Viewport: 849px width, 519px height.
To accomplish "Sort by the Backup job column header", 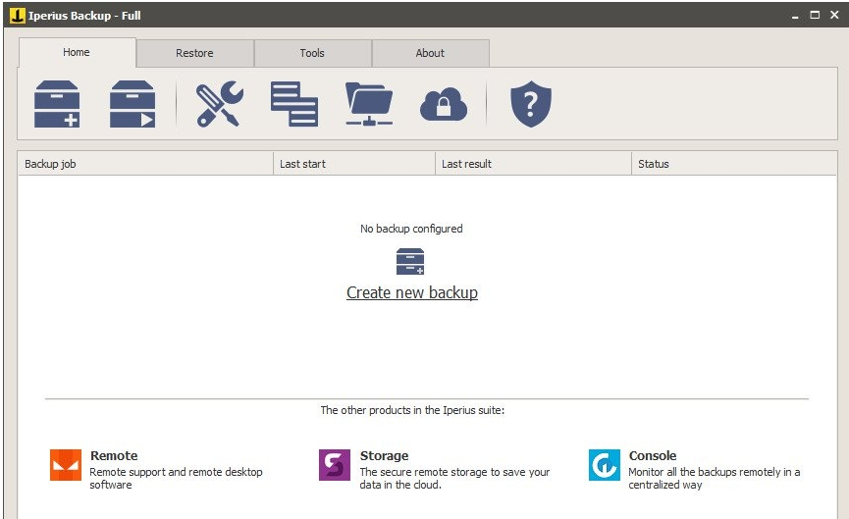I will pos(144,164).
